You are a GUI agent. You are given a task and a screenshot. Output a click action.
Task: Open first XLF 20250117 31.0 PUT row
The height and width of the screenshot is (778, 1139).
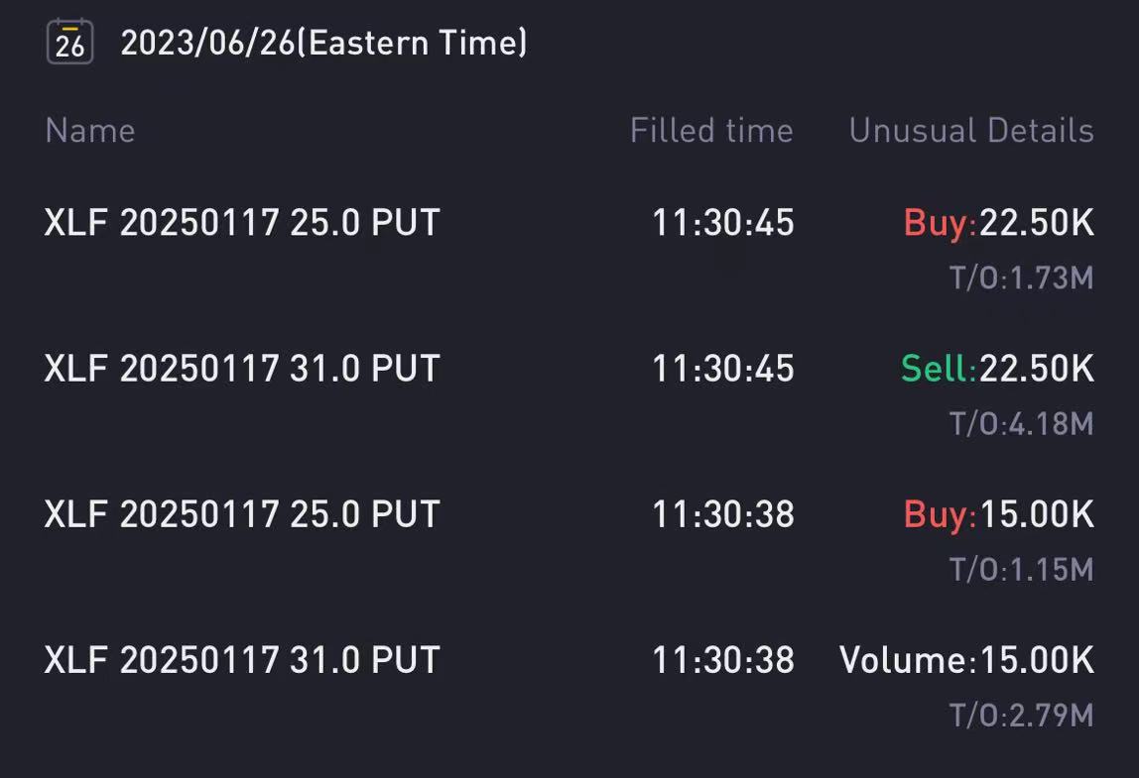pyautogui.click(x=569, y=393)
